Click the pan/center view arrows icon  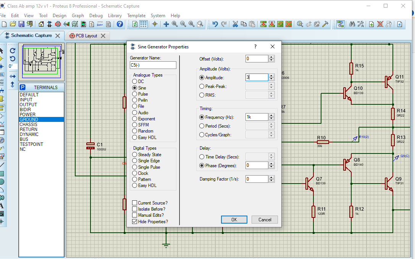click(x=166, y=24)
